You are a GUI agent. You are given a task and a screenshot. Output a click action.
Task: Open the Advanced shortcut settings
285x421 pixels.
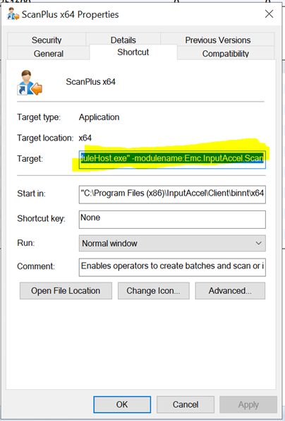point(230,290)
